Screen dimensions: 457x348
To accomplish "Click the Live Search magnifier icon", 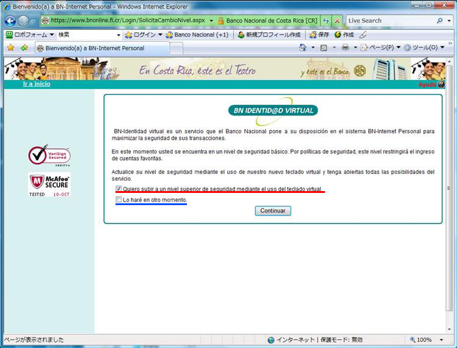I will click(x=439, y=21).
